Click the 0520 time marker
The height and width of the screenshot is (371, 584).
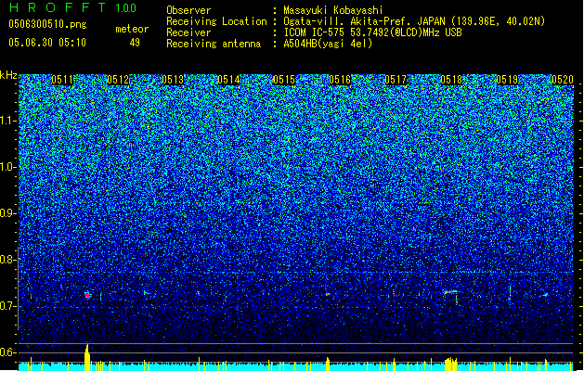[563, 80]
